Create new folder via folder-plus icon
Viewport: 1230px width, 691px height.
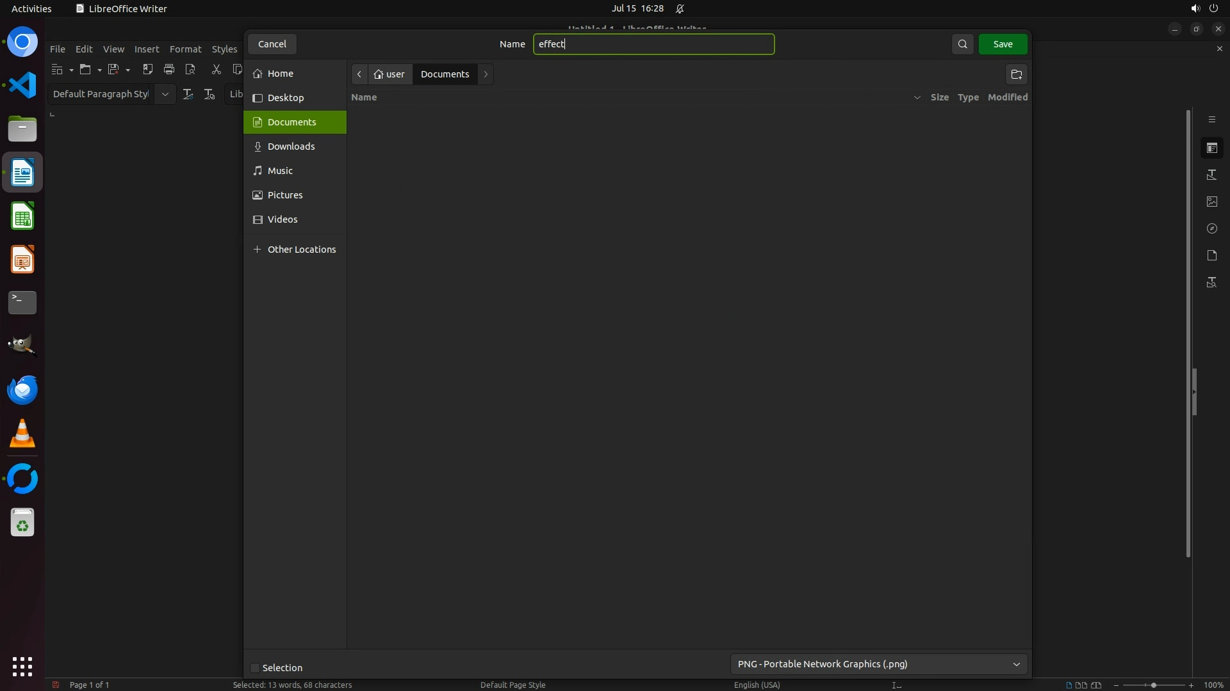[1017, 74]
